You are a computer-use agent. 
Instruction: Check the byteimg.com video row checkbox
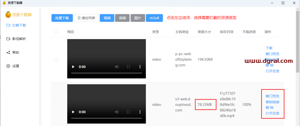(x=56, y=59)
